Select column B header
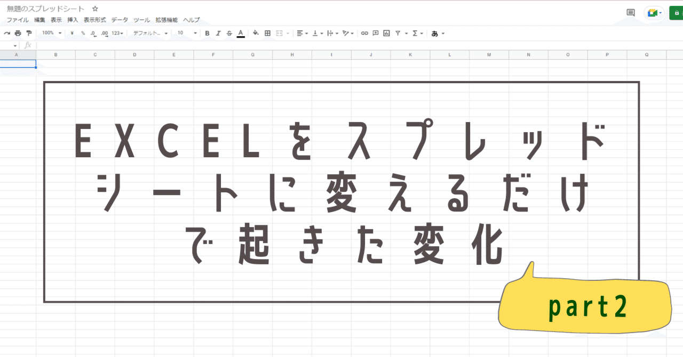 point(56,55)
